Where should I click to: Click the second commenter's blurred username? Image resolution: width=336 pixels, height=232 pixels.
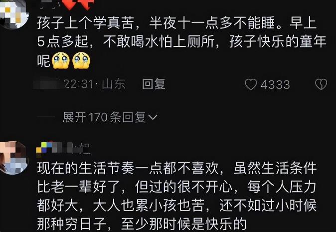(x=63, y=148)
